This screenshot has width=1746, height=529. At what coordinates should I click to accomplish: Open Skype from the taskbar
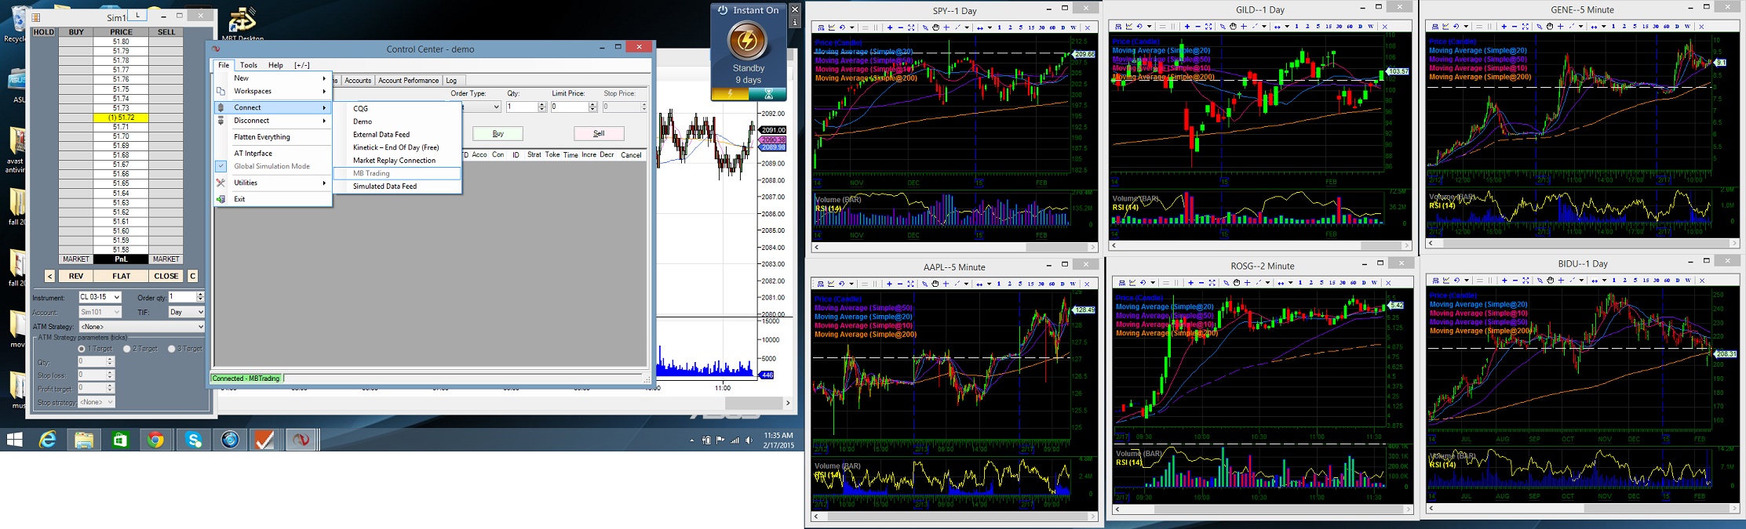tap(194, 440)
